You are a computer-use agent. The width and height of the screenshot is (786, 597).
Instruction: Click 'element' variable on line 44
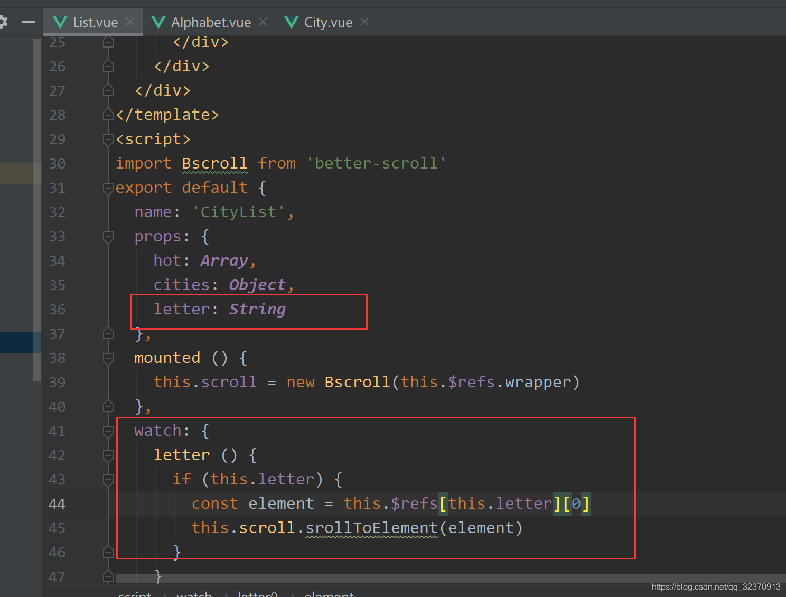point(281,503)
